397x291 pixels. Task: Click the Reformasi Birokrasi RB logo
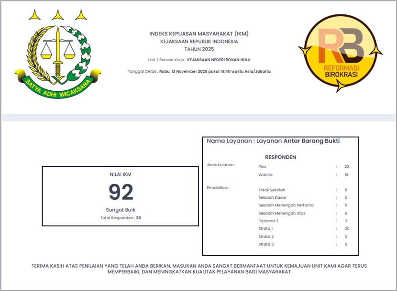(340, 52)
